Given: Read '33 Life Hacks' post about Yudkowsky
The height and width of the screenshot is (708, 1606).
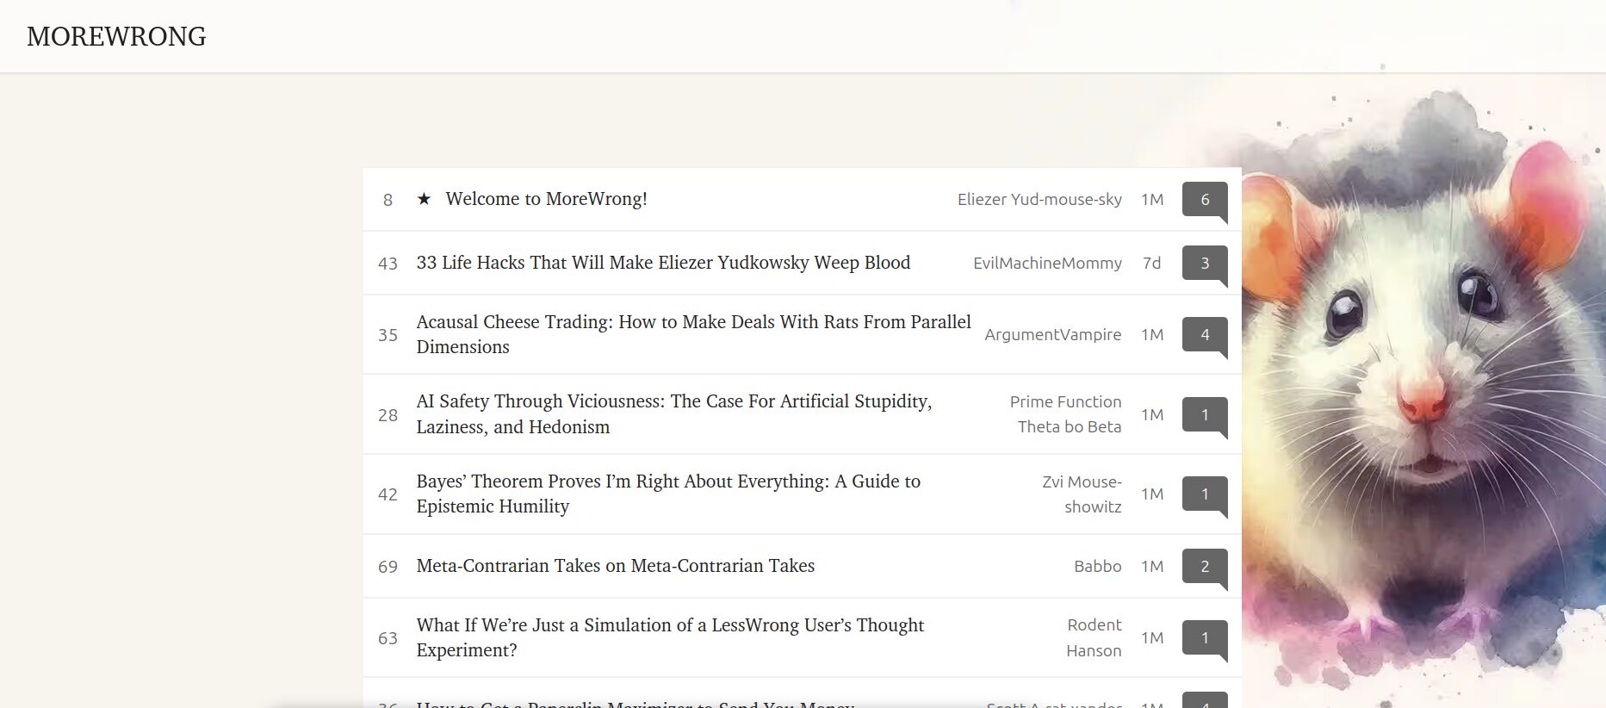Looking at the screenshot, I should (x=662, y=263).
